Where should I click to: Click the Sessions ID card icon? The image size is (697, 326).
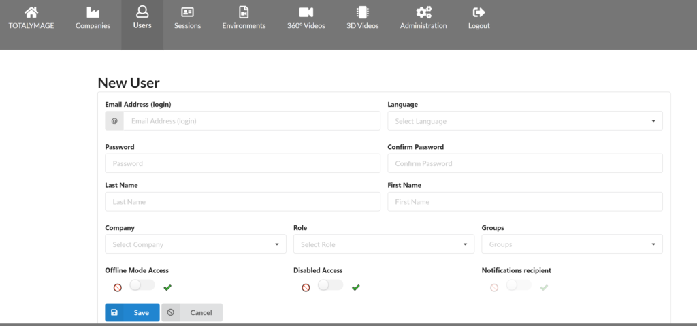[188, 12]
